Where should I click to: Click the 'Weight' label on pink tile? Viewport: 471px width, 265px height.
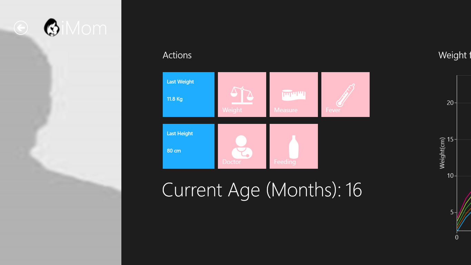click(232, 110)
